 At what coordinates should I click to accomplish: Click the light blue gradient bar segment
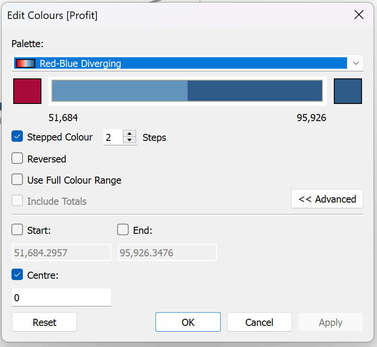pyautogui.click(x=120, y=91)
